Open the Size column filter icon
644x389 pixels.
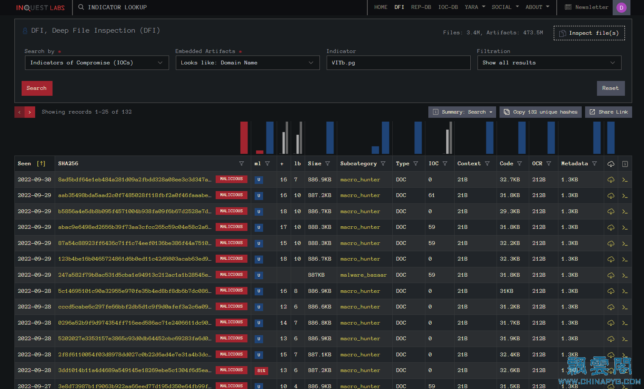(328, 164)
